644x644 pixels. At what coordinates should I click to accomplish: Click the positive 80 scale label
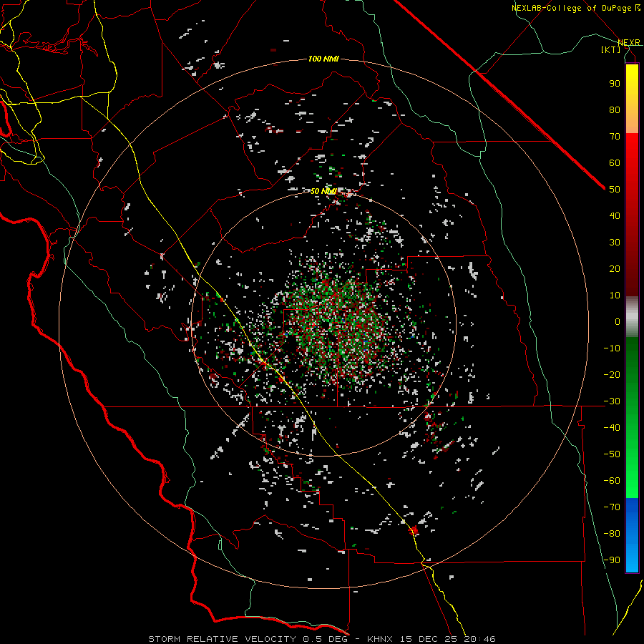(615, 109)
